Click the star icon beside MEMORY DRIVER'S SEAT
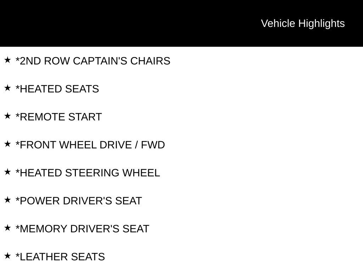This screenshot has width=363, height=272. [x=7, y=228]
